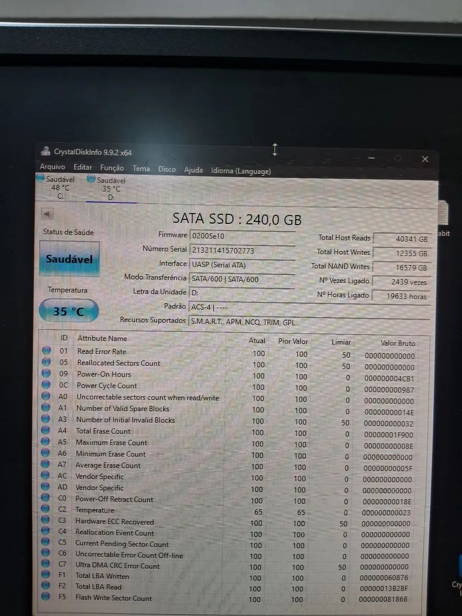Click status dot for Power Cycle Count
462x616 pixels.
pyautogui.click(x=46, y=385)
